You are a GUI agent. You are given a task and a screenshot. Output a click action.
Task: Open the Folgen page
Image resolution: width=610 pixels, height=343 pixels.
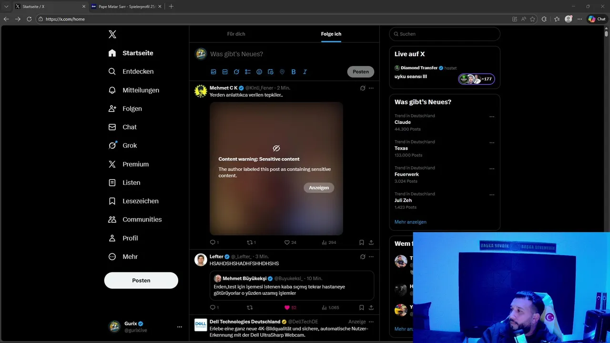click(125, 109)
